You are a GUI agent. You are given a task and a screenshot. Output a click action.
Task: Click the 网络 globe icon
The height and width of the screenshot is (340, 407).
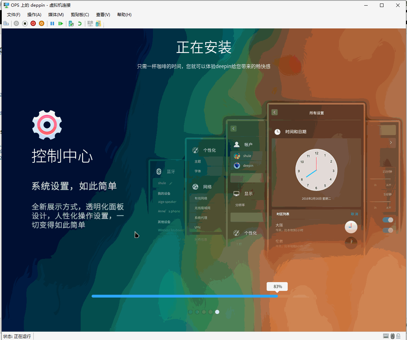(x=195, y=187)
